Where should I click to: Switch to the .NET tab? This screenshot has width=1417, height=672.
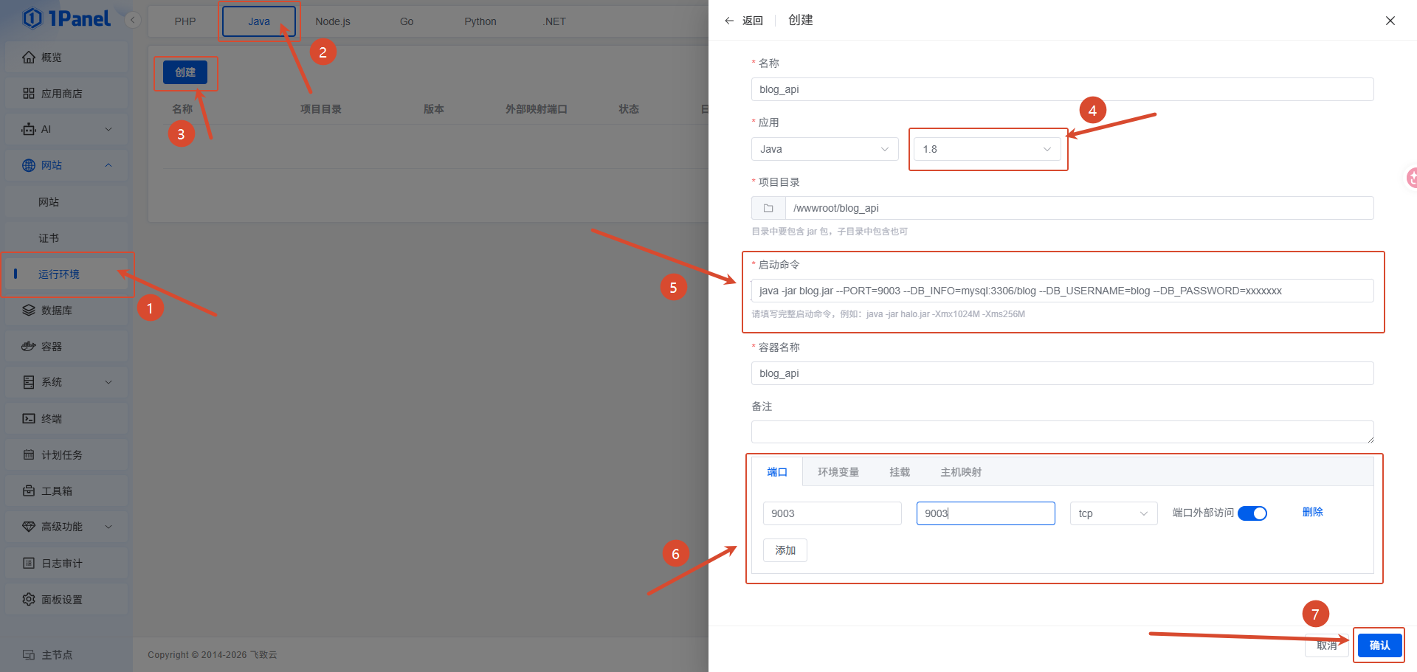(554, 21)
